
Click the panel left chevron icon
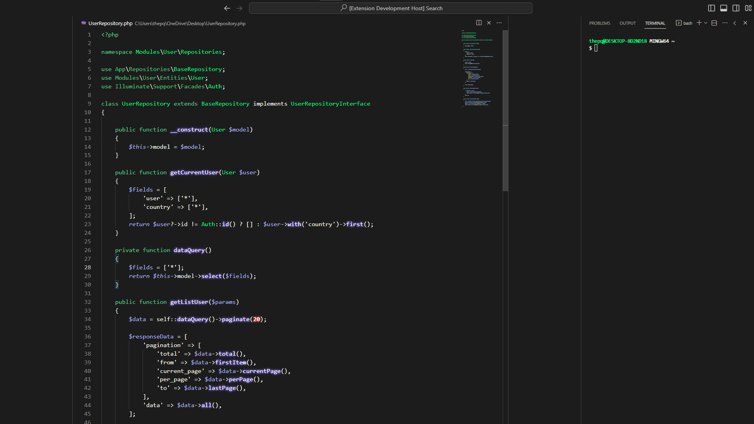[735, 23]
